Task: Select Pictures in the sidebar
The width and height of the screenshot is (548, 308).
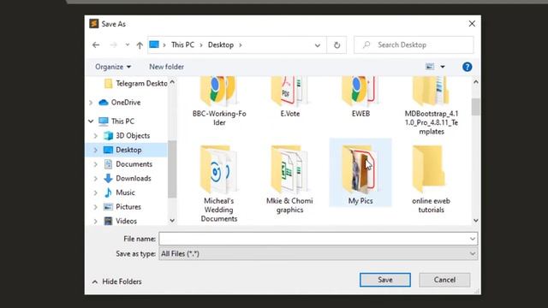Action: pos(122,207)
